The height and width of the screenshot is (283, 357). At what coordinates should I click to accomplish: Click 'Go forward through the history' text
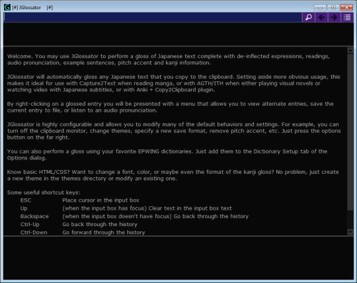104,233
